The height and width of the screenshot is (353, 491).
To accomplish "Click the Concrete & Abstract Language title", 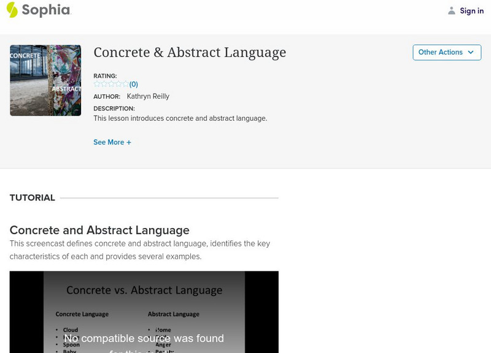I will [x=190, y=53].
